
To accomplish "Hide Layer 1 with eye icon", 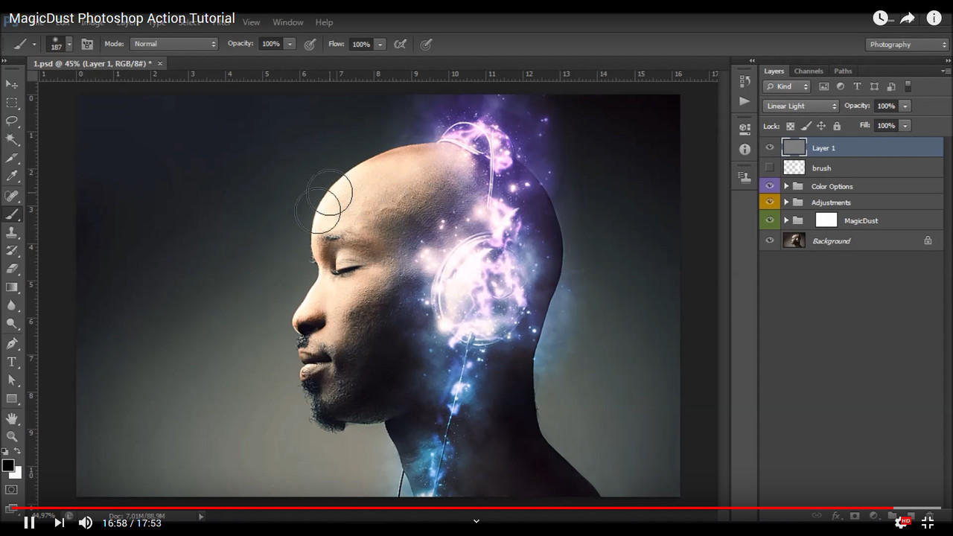I will point(770,147).
